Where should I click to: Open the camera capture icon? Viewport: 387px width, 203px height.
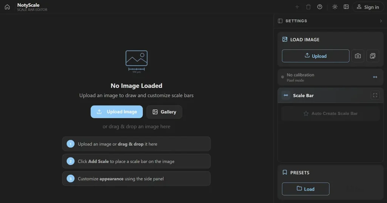pos(358,56)
